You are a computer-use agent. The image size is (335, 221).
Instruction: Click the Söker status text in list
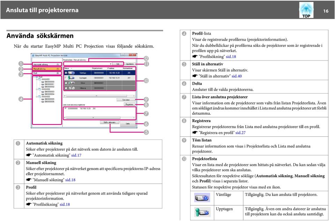83,83
